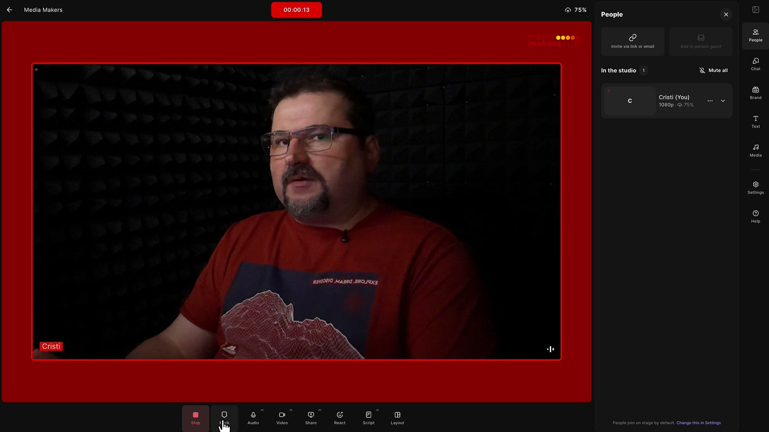Go back using the arrow icon
Screen dimensions: 769x432
tap(10, 10)
